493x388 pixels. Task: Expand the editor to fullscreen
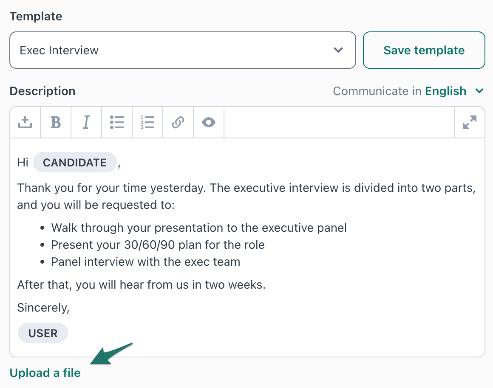pyautogui.click(x=470, y=122)
